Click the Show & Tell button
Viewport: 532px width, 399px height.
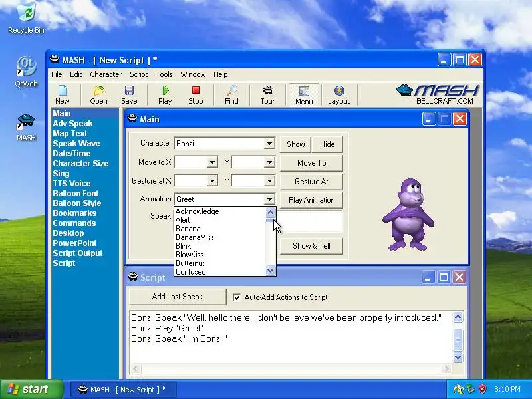coord(311,246)
